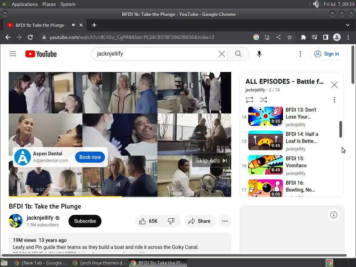Image resolution: width=356 pixels, height=267 pixels.
Task: Like the video with thumbs up
Action: (x=149, y=221)
